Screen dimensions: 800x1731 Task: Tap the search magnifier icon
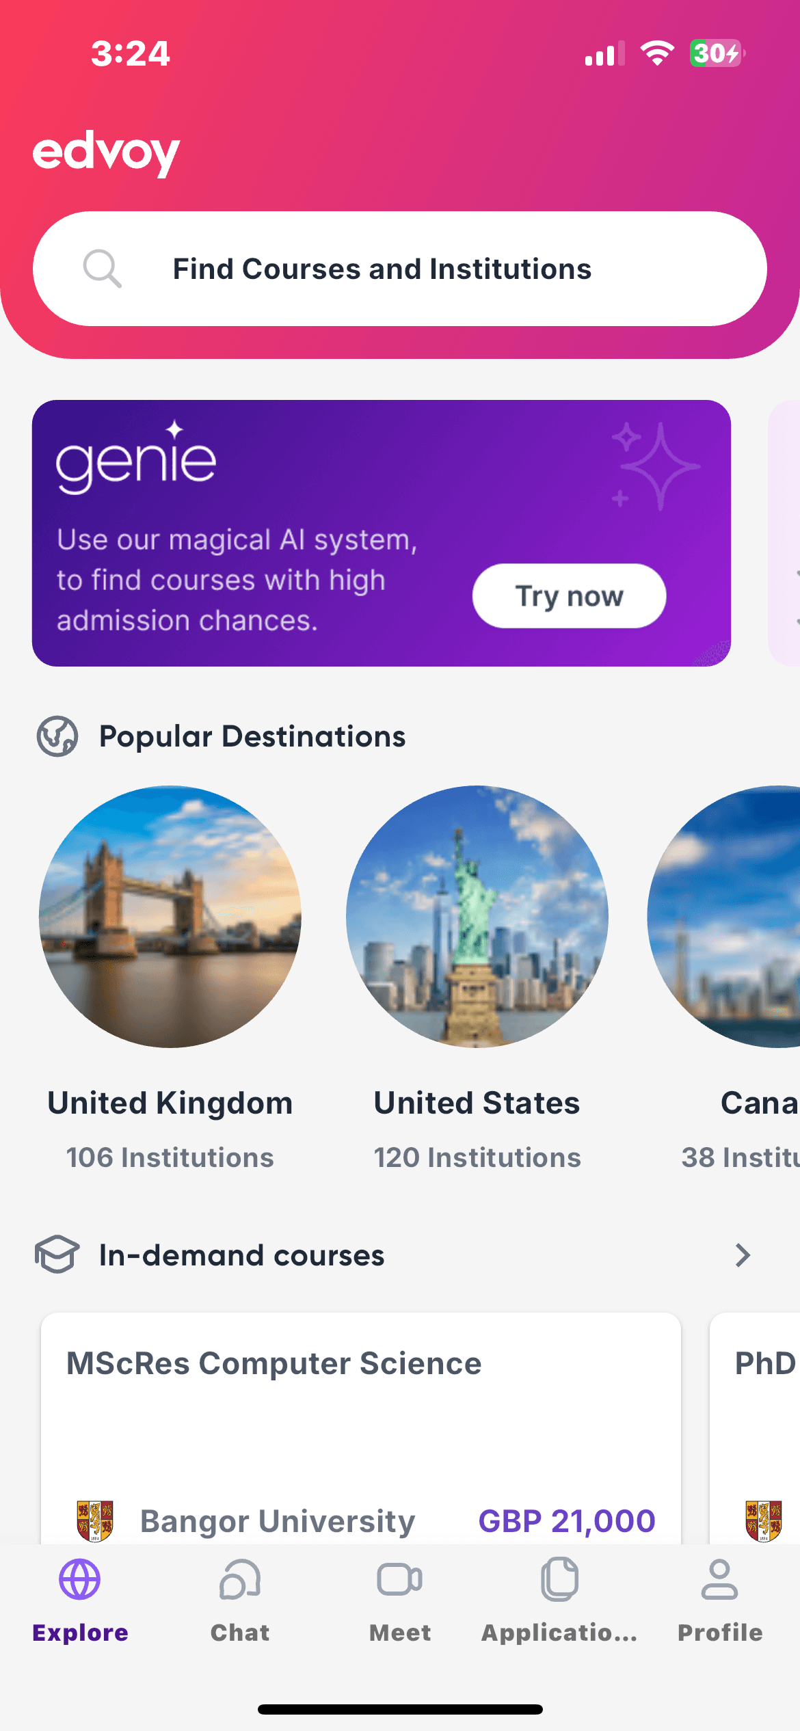pyautogui.click(x=103, y=268)
